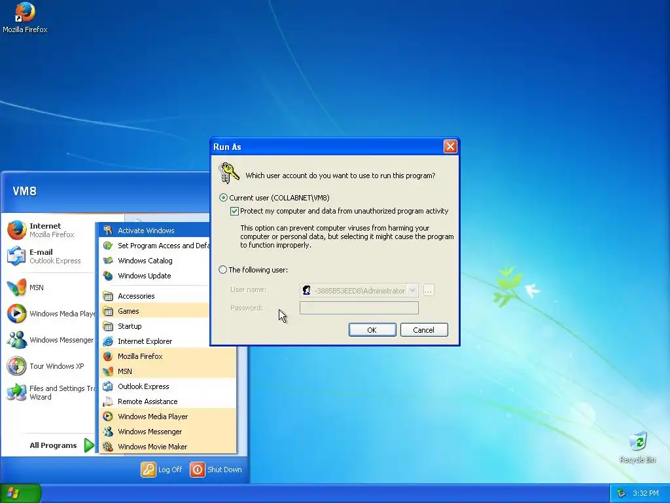Close the Run As dialog
670x503 pixels.
(x=450, y=147)
